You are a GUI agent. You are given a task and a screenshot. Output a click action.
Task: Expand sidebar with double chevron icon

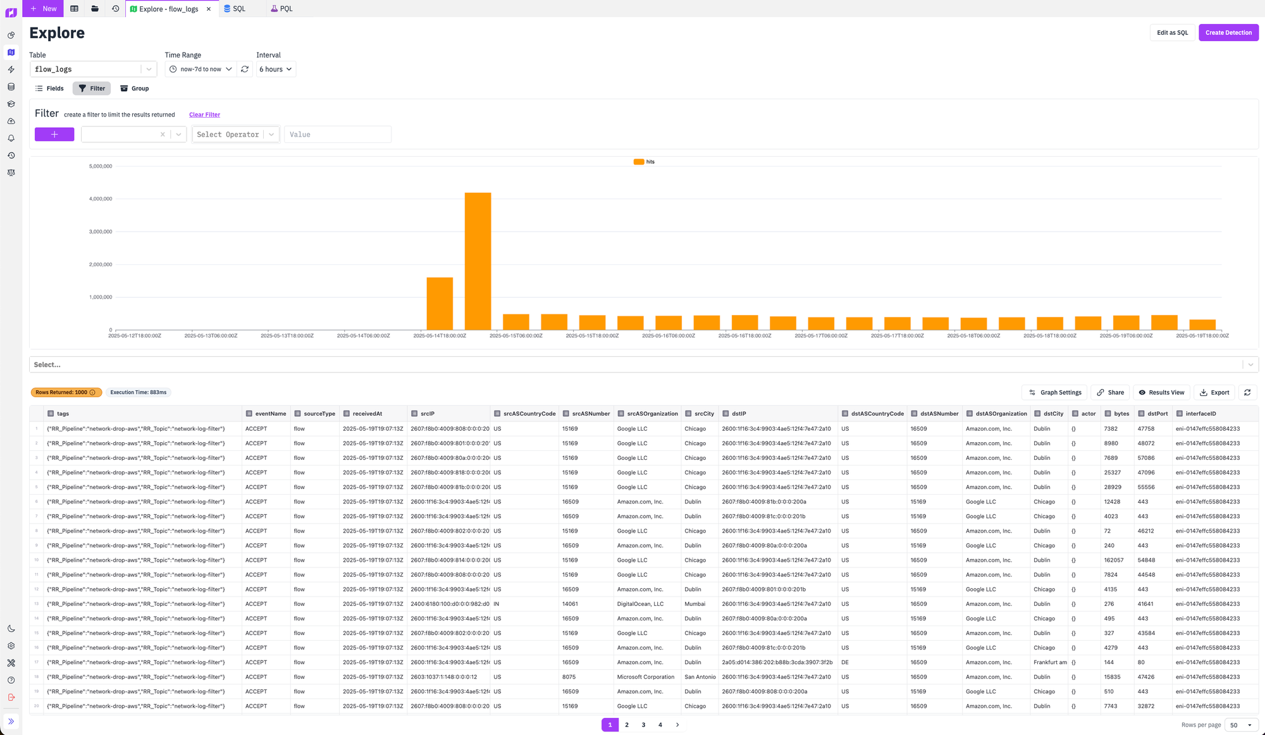(11, 721)
